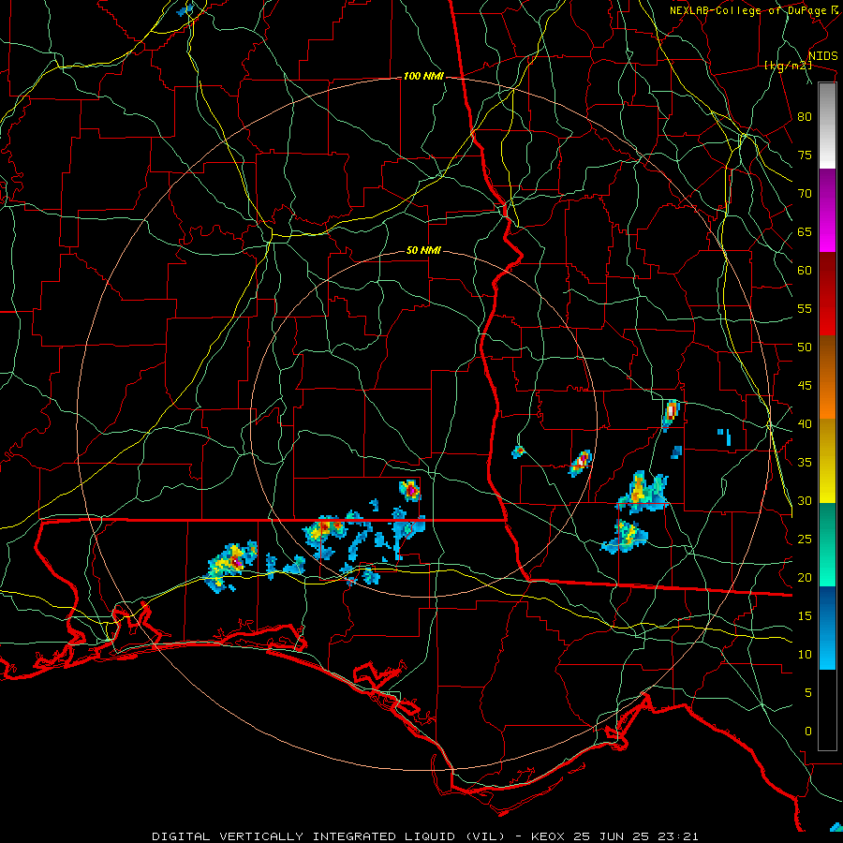Click the white-gray top segment of color bar
The image size is (843, 843).
click(x=827, y=126)
